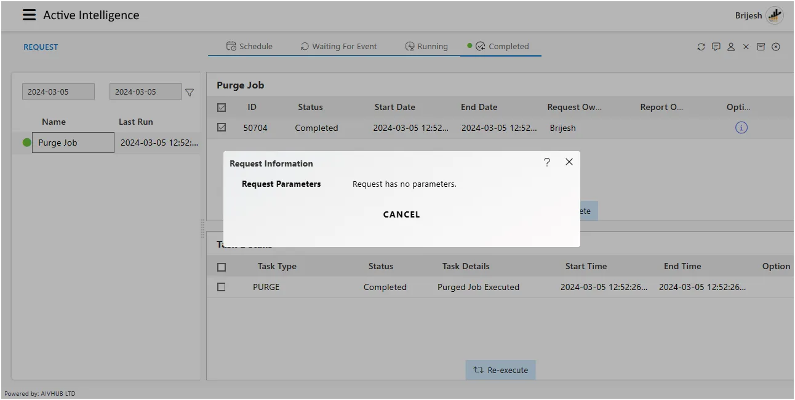795x400 pixels.
Task: Select the Purge Job entry in the name list
Action: [73, 143]
